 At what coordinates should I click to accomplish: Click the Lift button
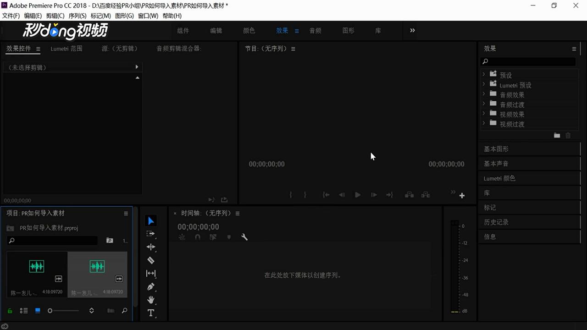pyautogui.click(x=409, y=195)
